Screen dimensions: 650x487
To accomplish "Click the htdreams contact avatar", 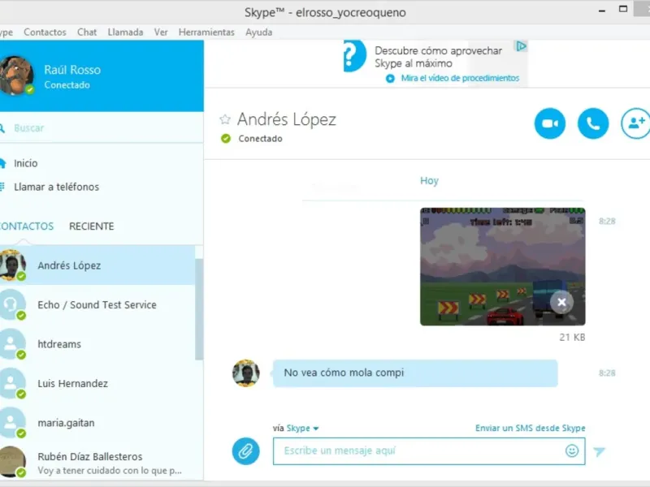I will tap(12, 343).
